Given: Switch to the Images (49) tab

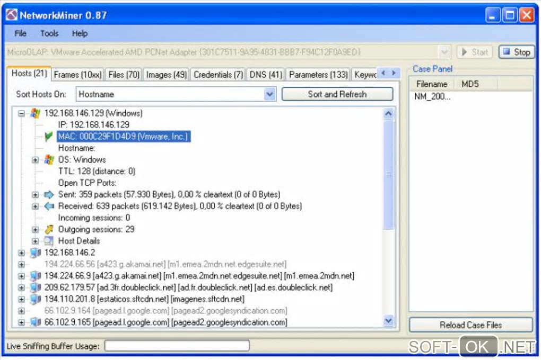Looking at the screenshot, I should (x=167, y=75).
